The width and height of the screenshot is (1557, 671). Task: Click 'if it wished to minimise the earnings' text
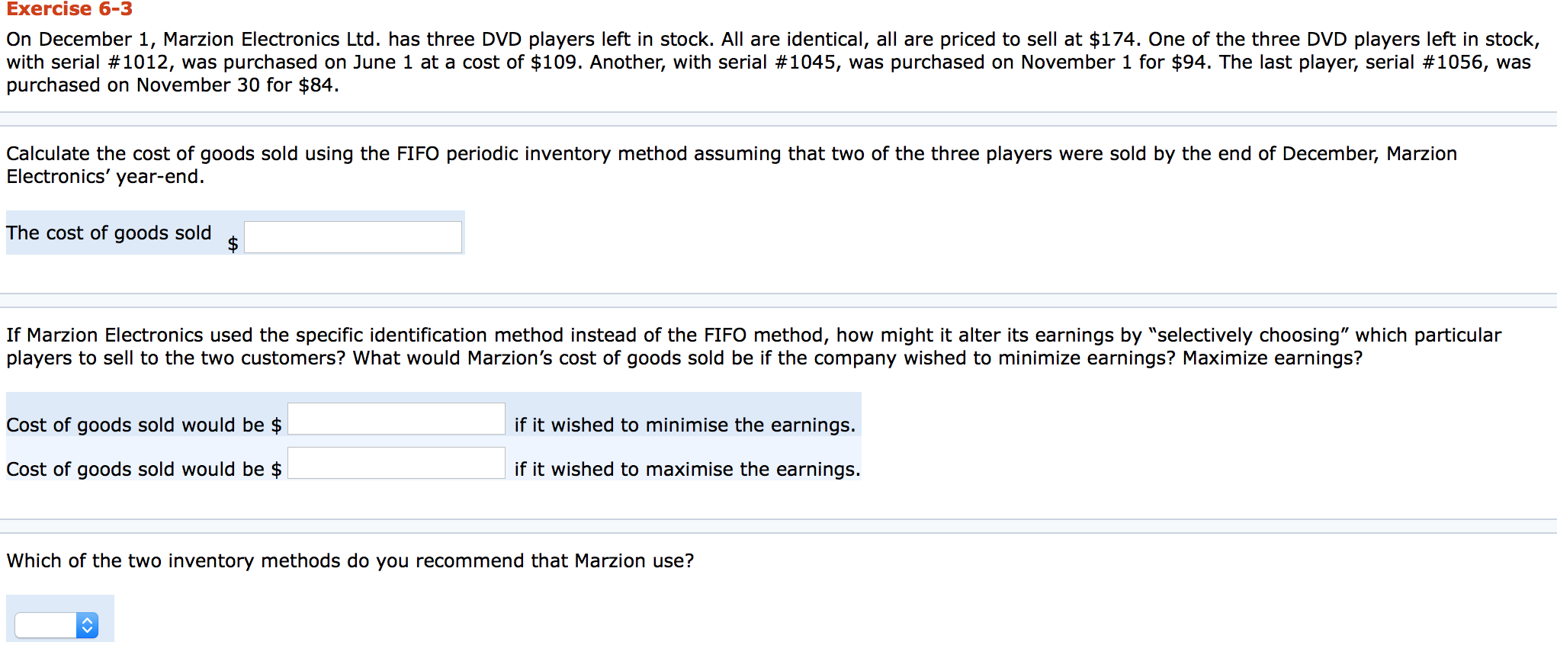tap(685, 425)
